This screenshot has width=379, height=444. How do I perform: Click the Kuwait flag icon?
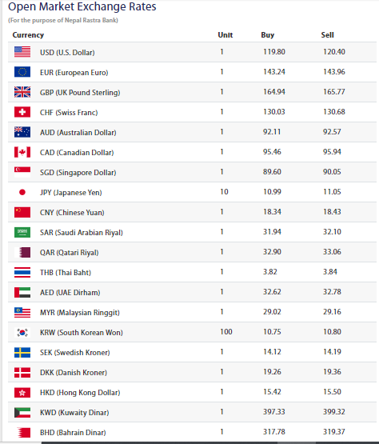click(22, 412)
